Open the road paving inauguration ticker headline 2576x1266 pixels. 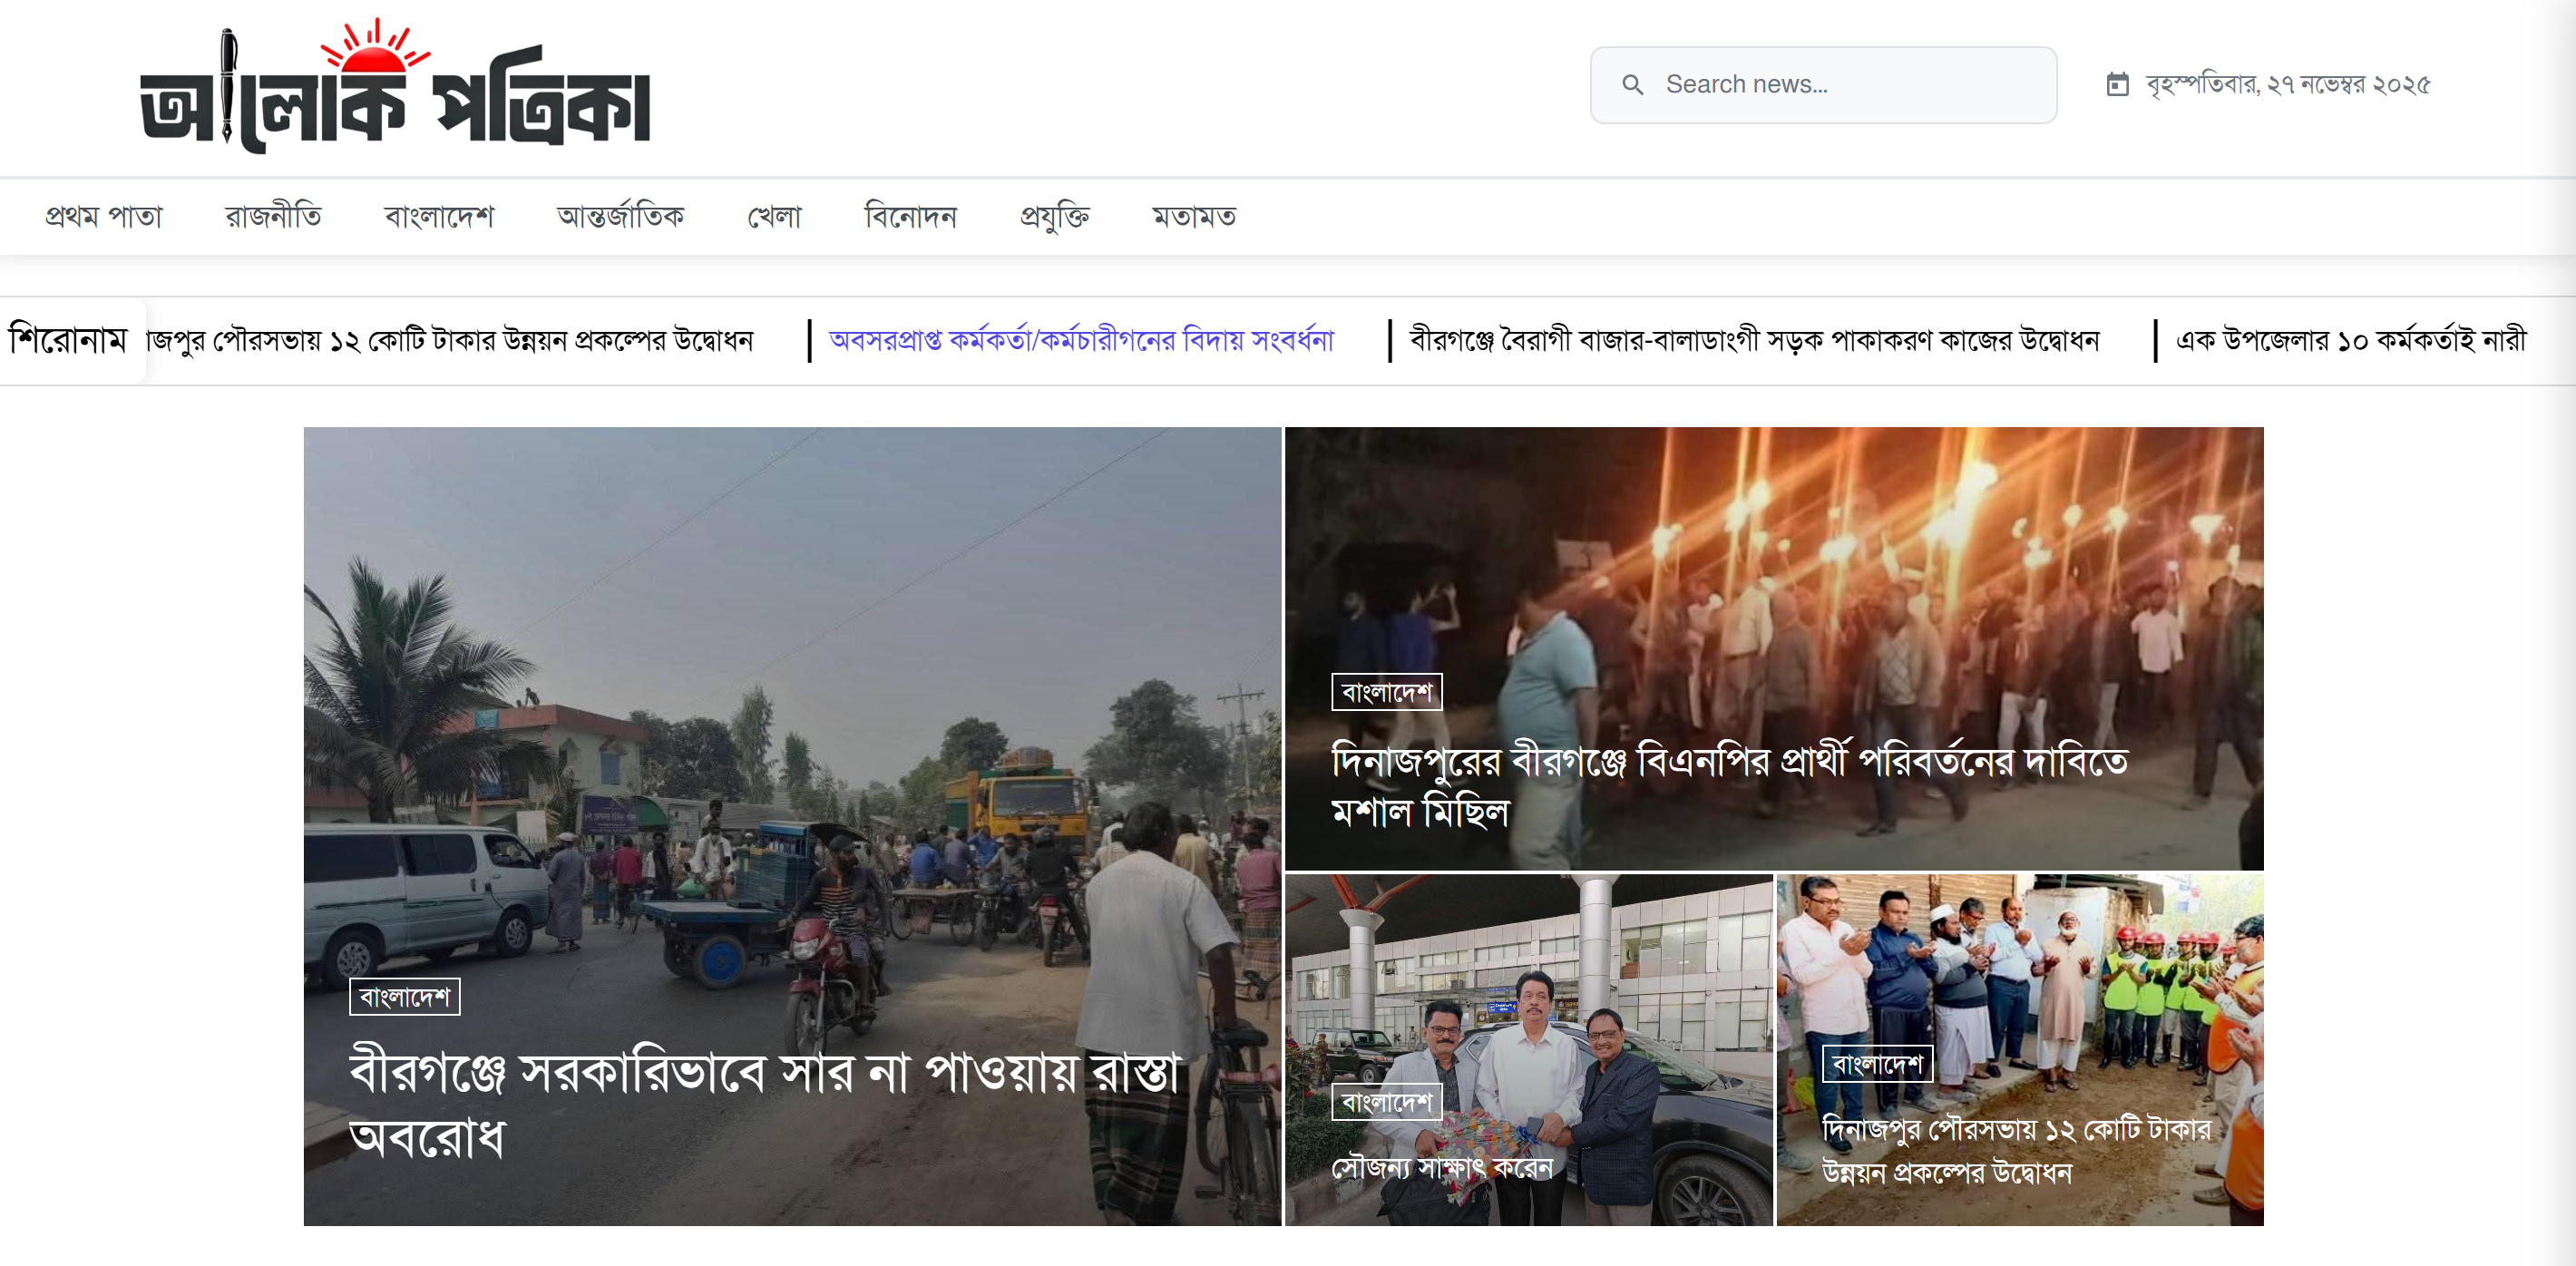pos(1755,340)
